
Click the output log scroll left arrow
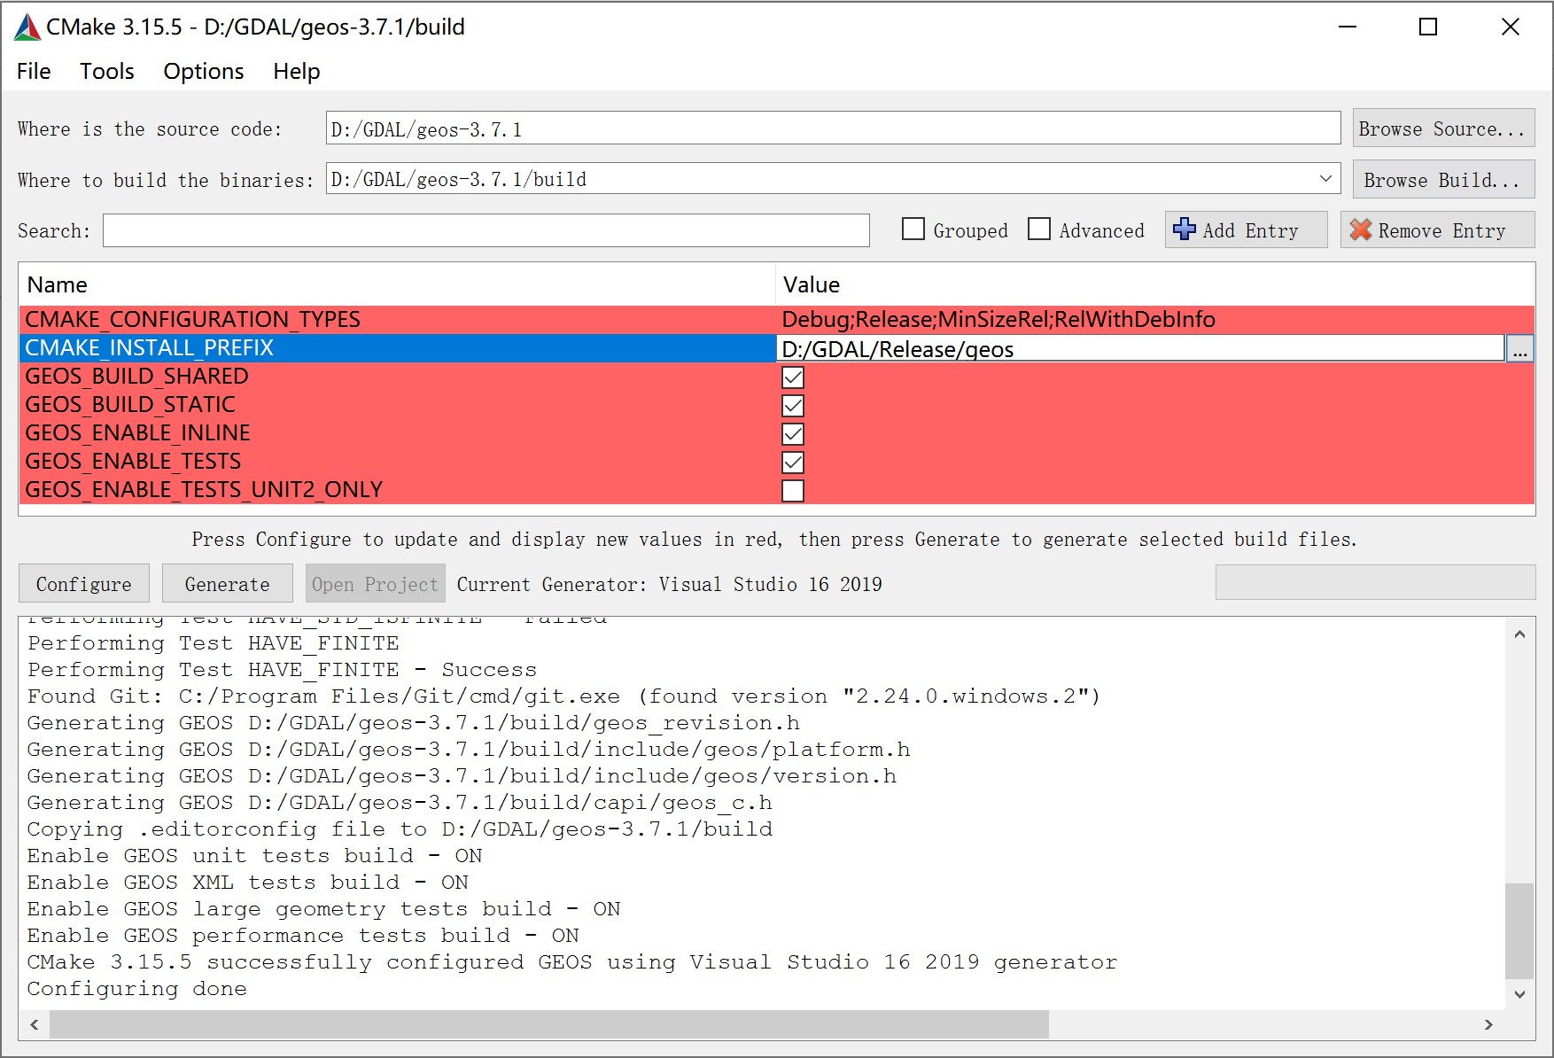coord(35,1024)
